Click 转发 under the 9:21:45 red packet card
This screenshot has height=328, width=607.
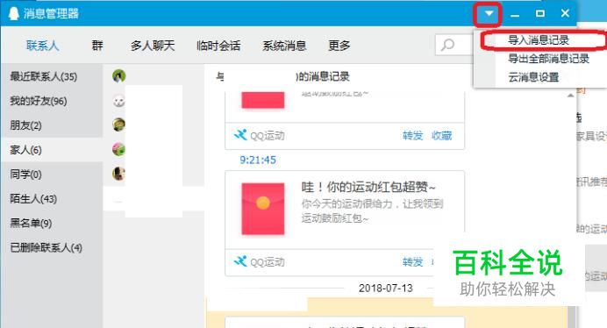[x=412, y=261]
